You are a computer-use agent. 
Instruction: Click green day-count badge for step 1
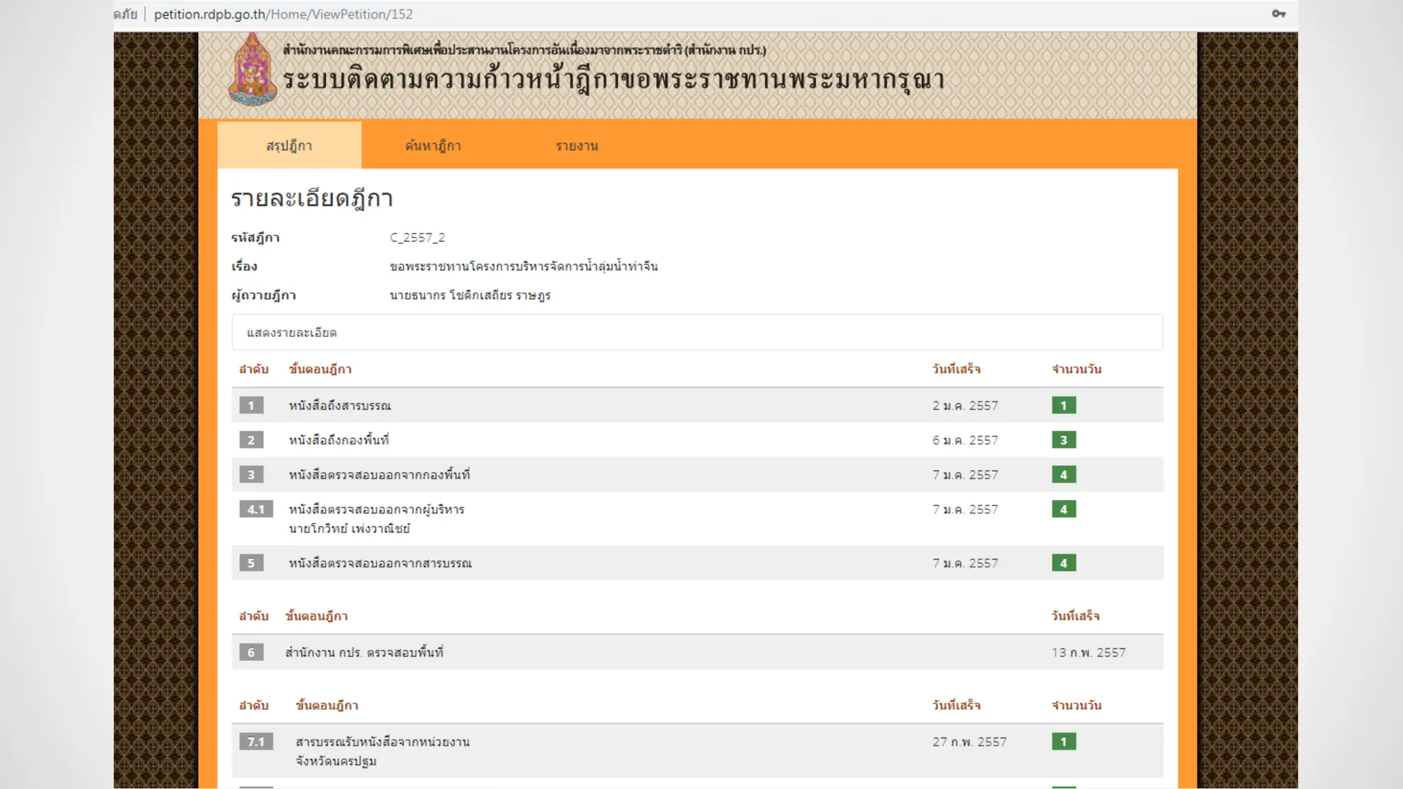coord(1063,405)
